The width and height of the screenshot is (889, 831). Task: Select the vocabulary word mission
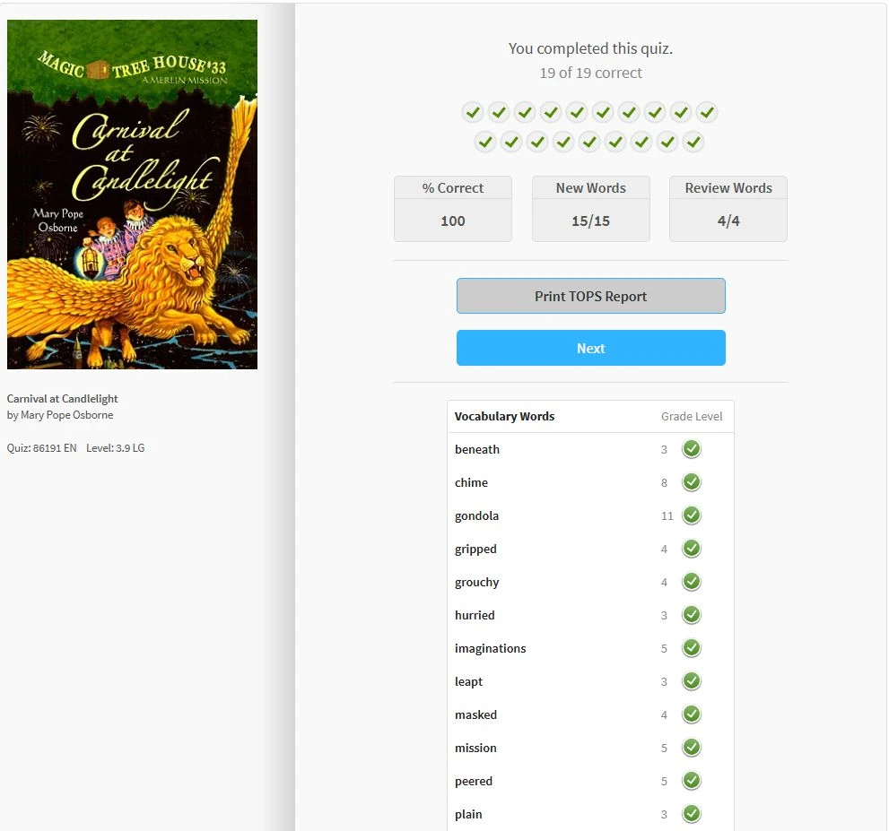click(475, 749)
